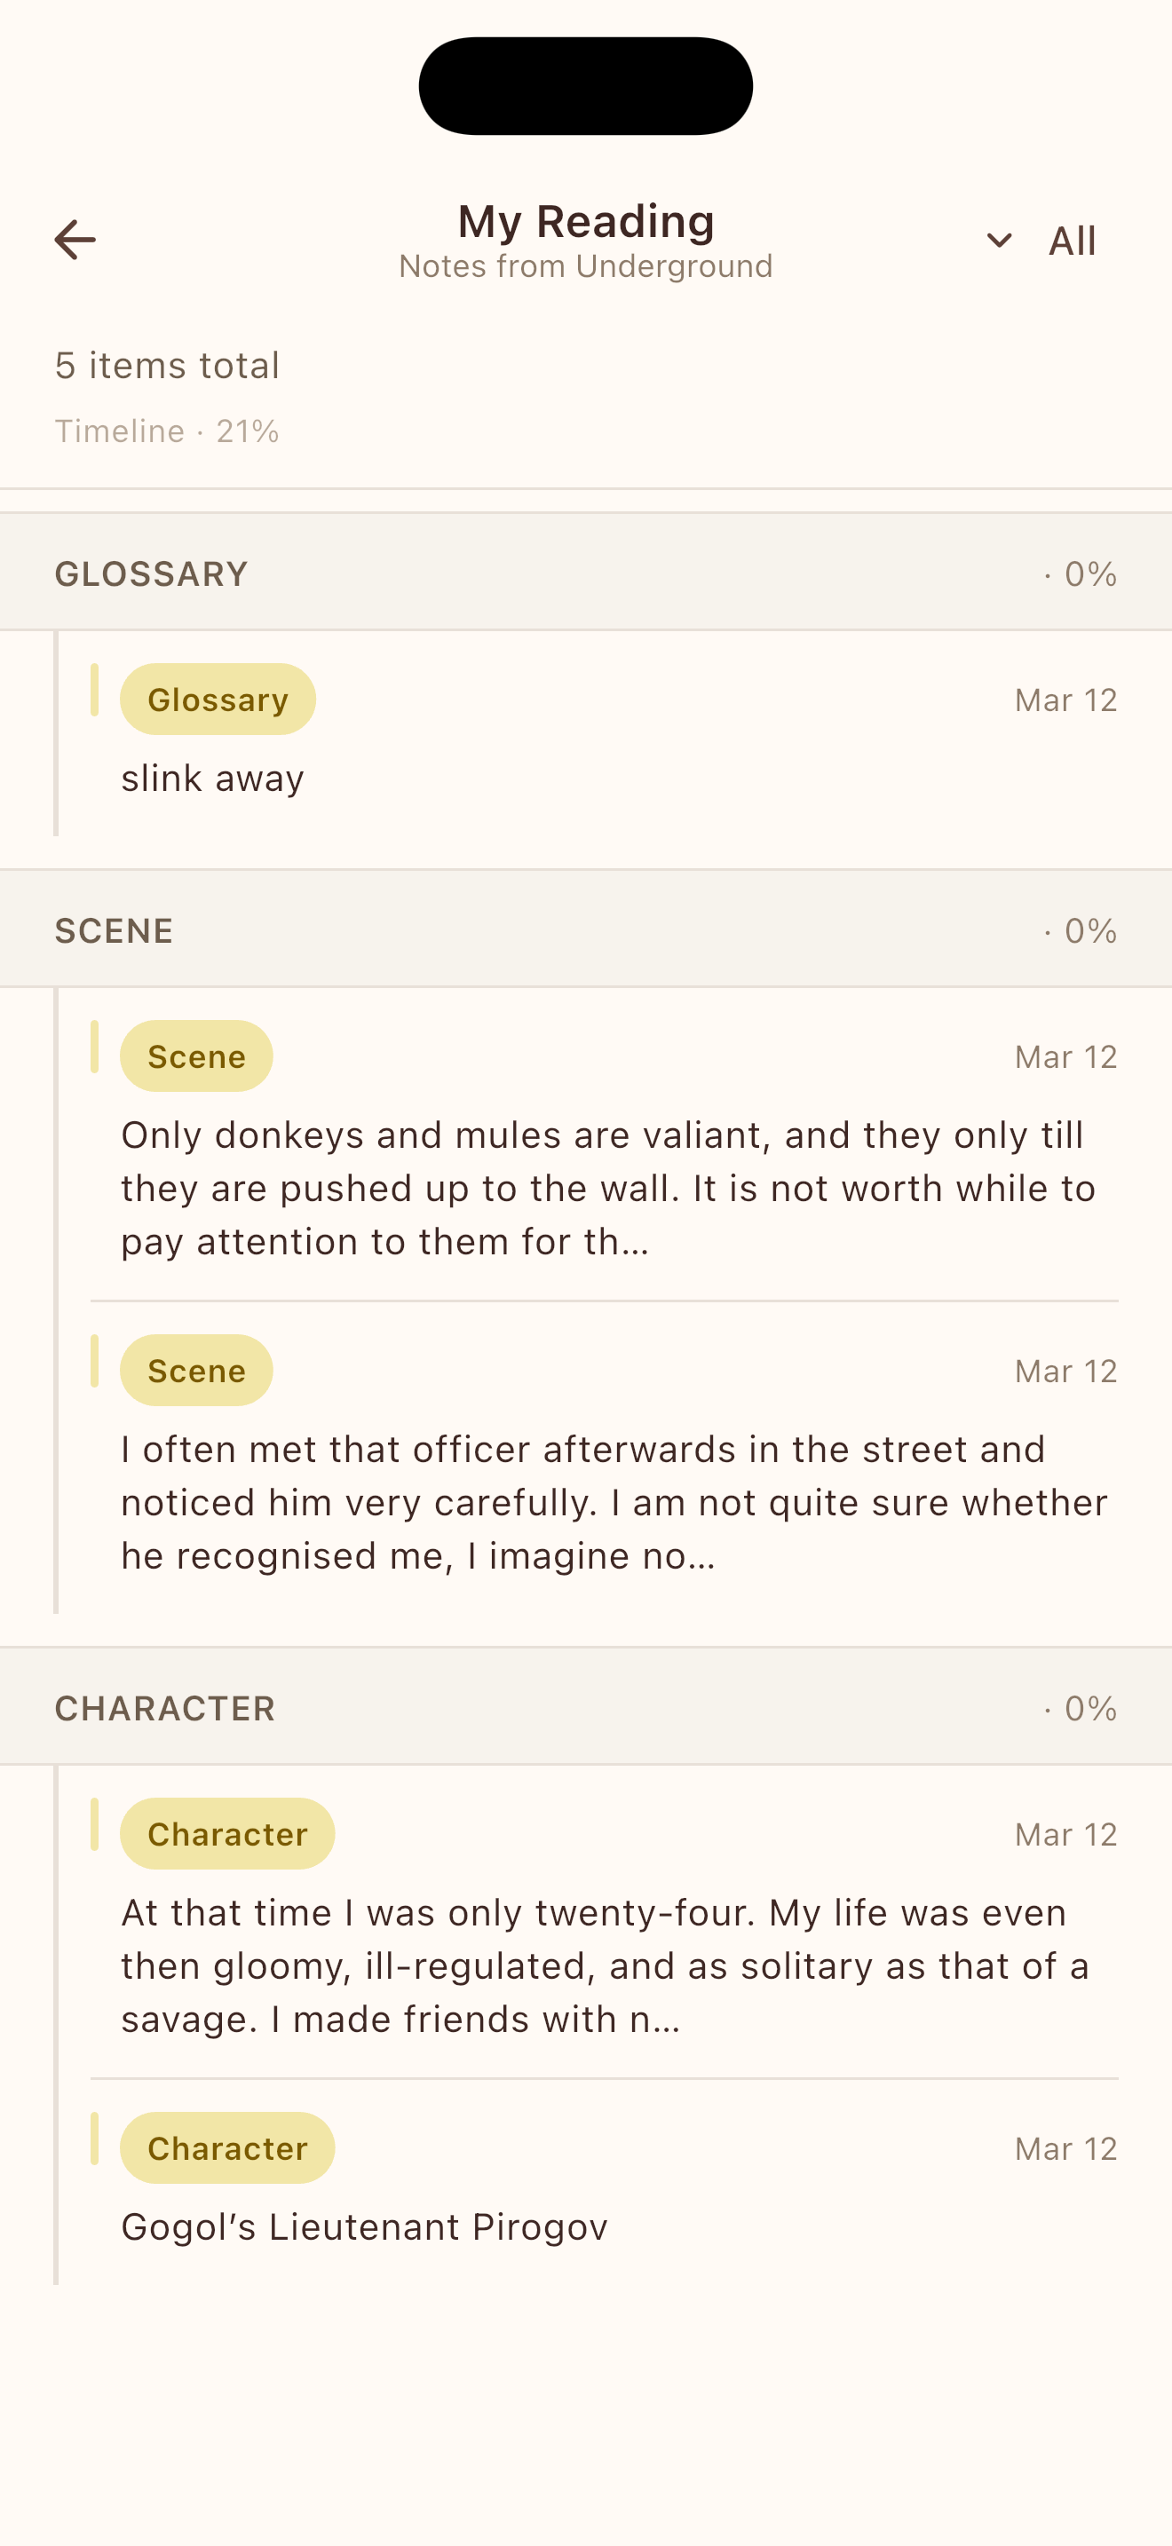Image resolution: width=1172 pixels, height=2546 pixels.
Task: Toggle the 0% indicator on CHARACTER
Action: coord(1083,1707)
